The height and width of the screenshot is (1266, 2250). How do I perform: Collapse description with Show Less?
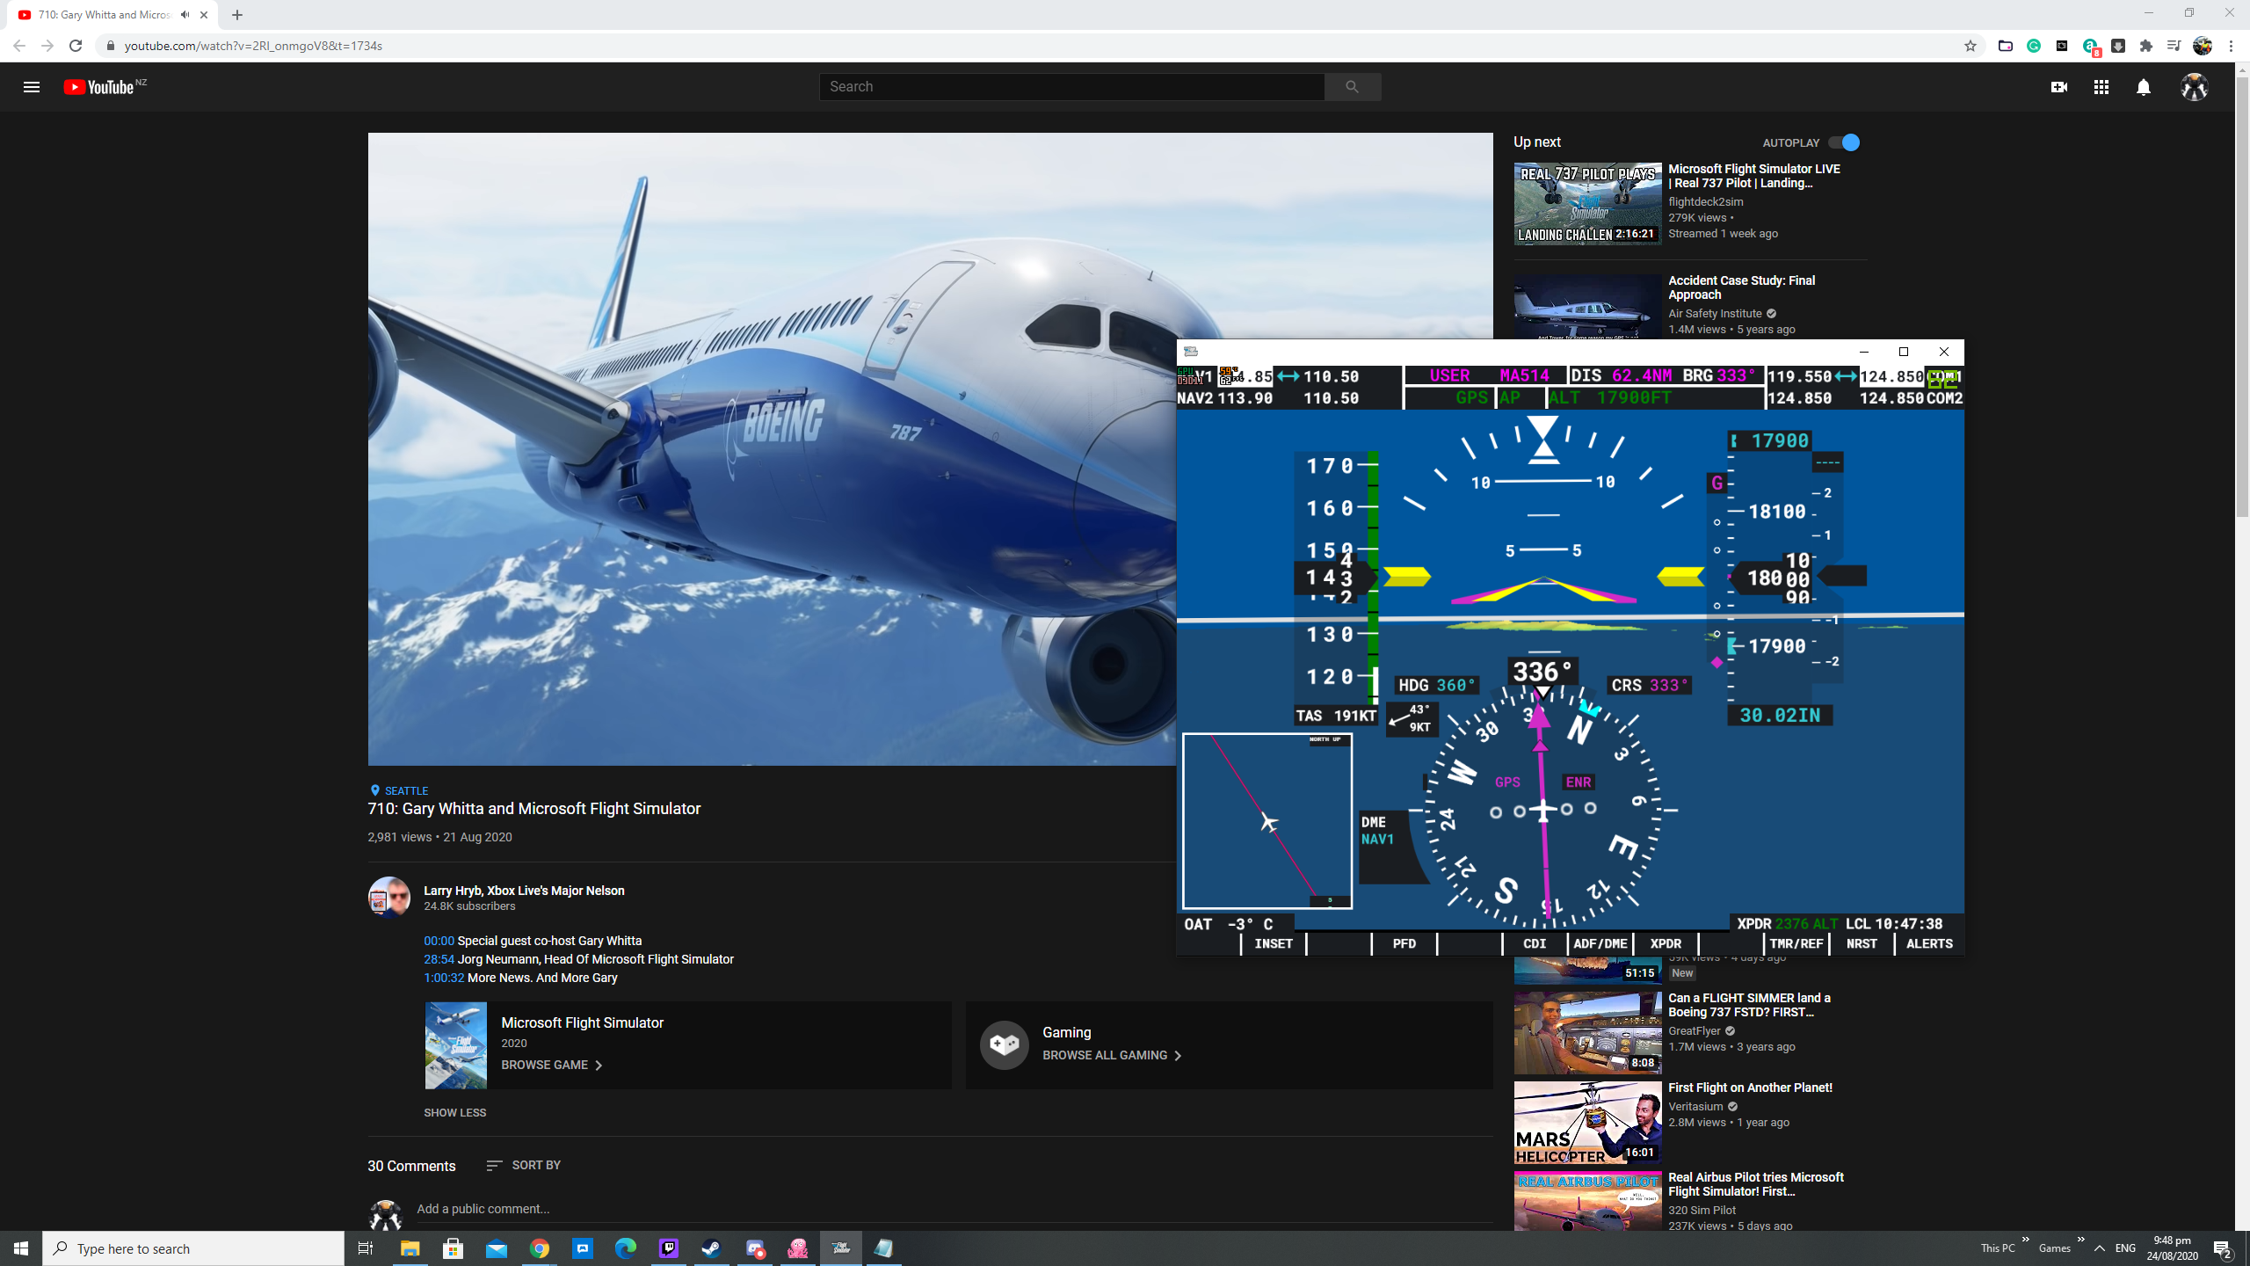coord(454,1112)
